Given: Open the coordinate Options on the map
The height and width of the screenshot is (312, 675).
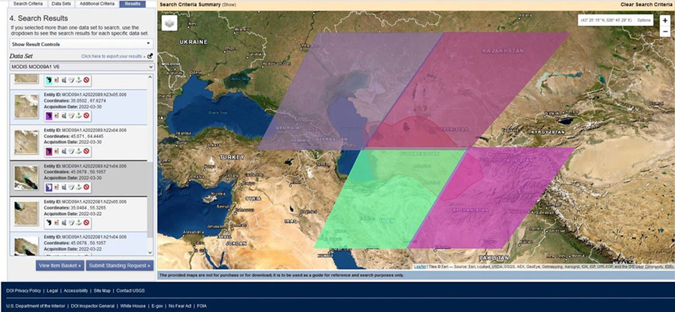Looking at the screenshot, I should pyautogui.click(x=644, y=20).
